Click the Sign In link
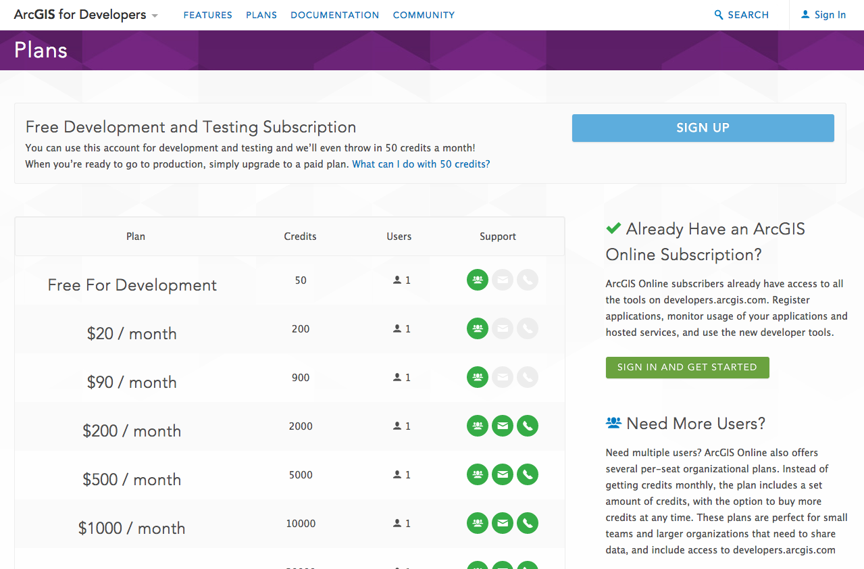Image resolution: width=864 pixels, height=569 pixels. (x=823, y=15)
